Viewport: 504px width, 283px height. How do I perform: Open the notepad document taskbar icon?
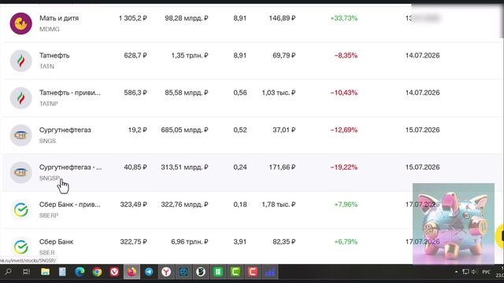[62, 272]
